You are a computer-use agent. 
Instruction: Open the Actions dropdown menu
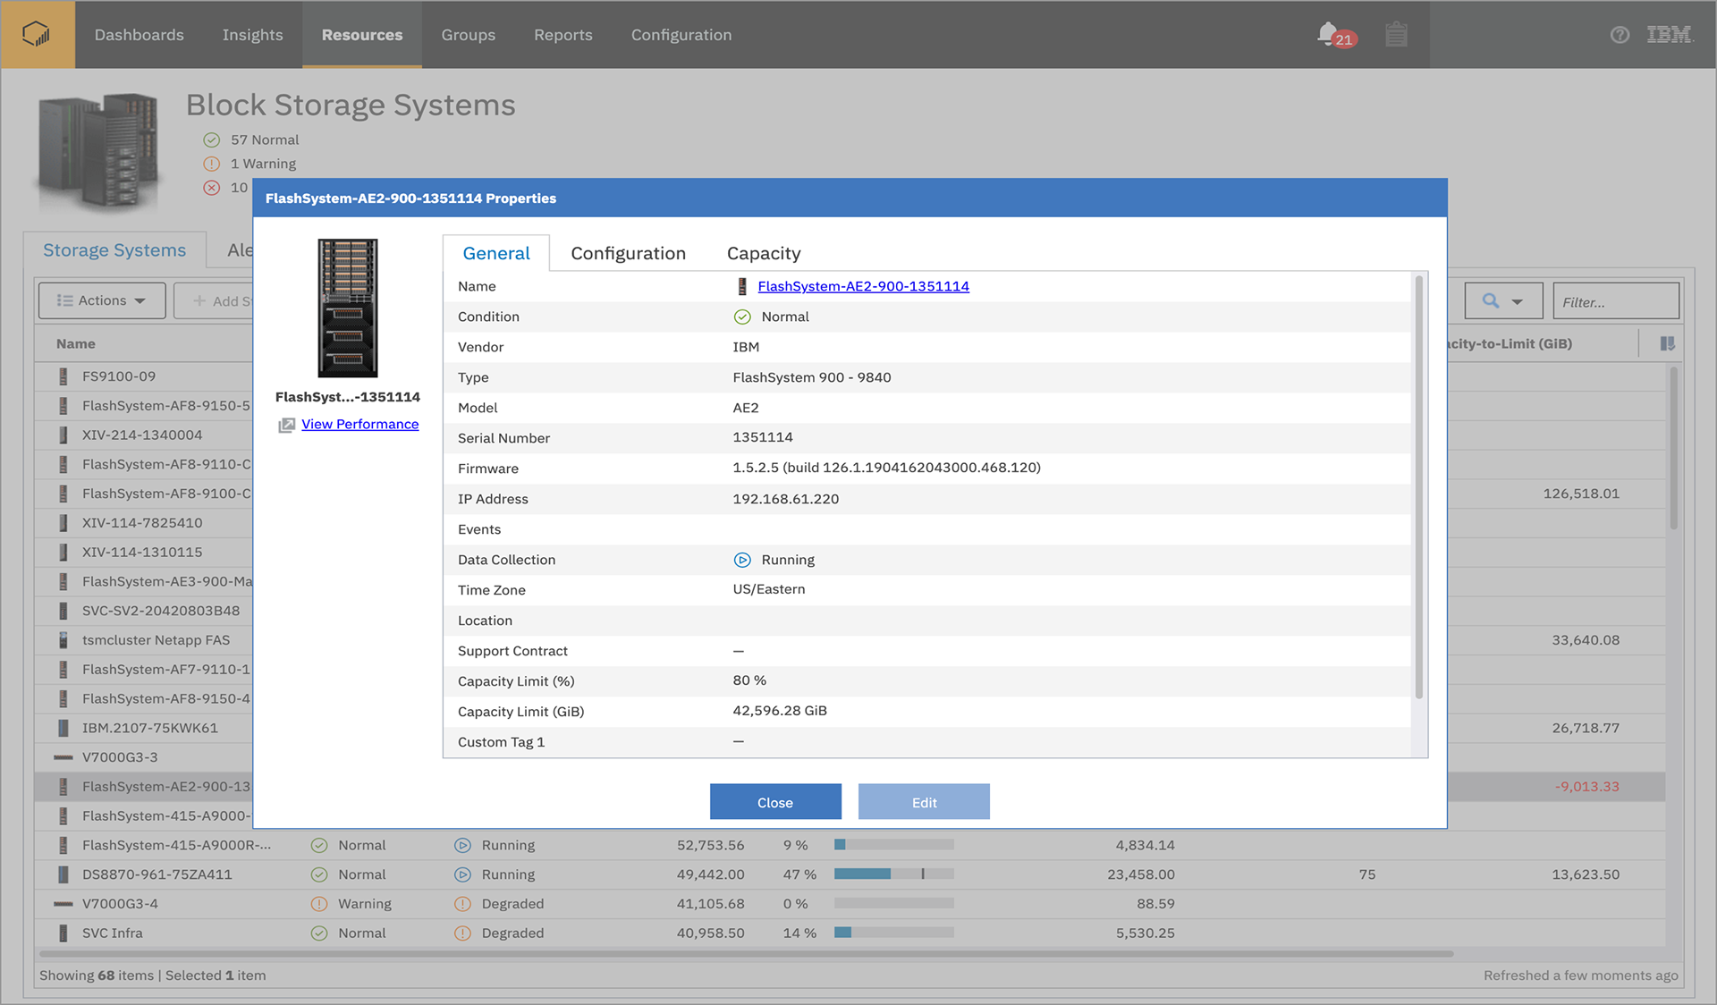(x=102, y=300)
